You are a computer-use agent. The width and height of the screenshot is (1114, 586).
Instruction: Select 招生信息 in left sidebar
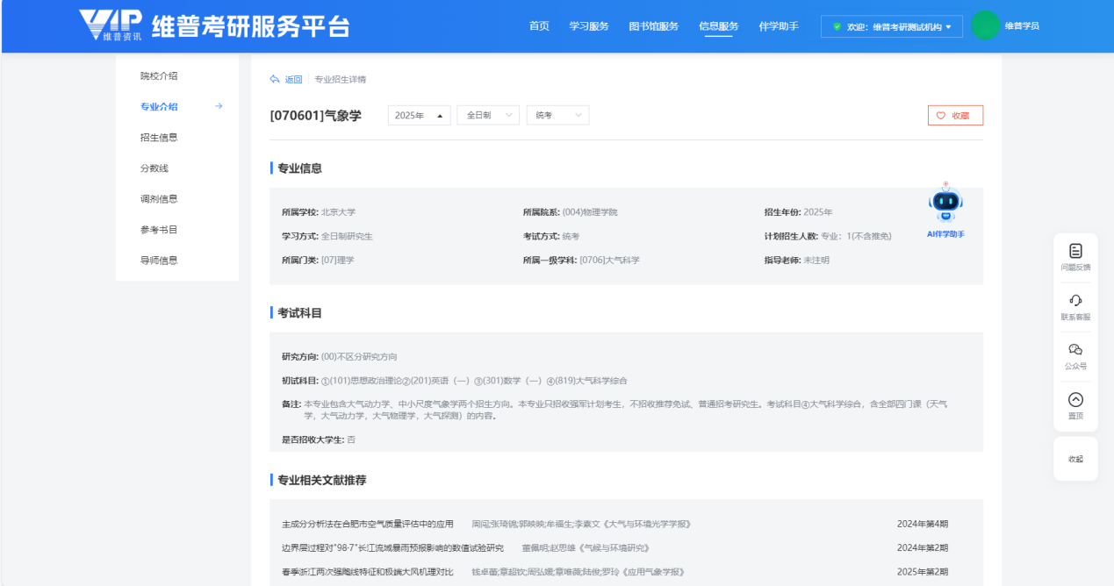(x=159, y=138)
